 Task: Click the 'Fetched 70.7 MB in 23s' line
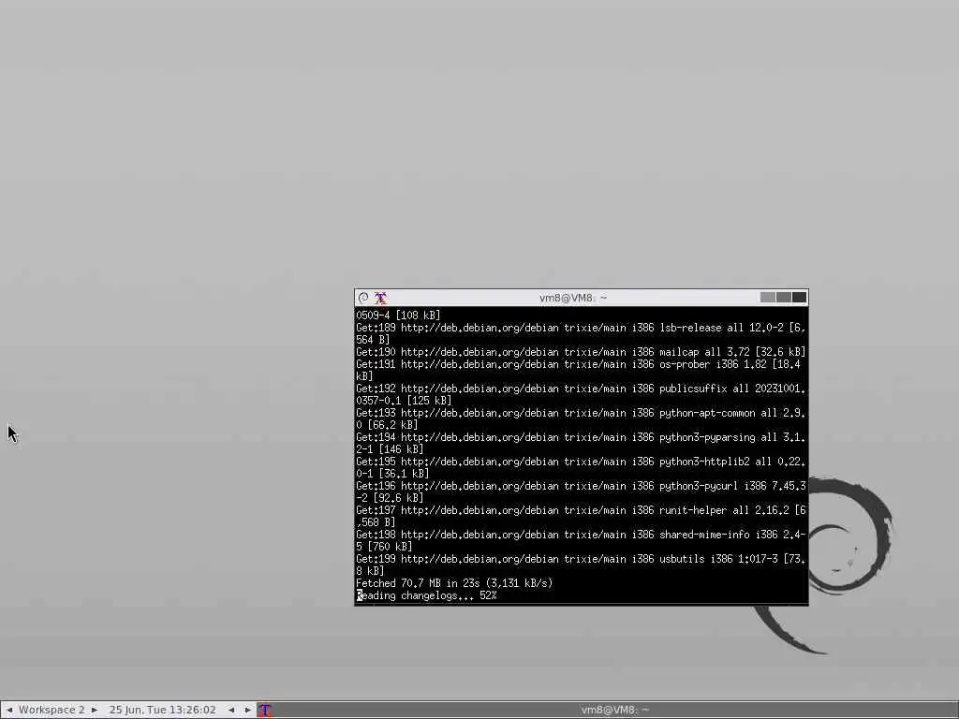coord(454,583)
